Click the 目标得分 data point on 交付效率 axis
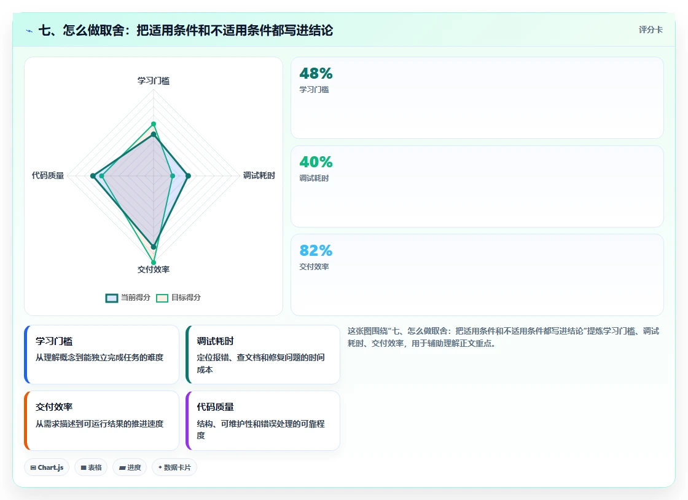 click(154, 263)
